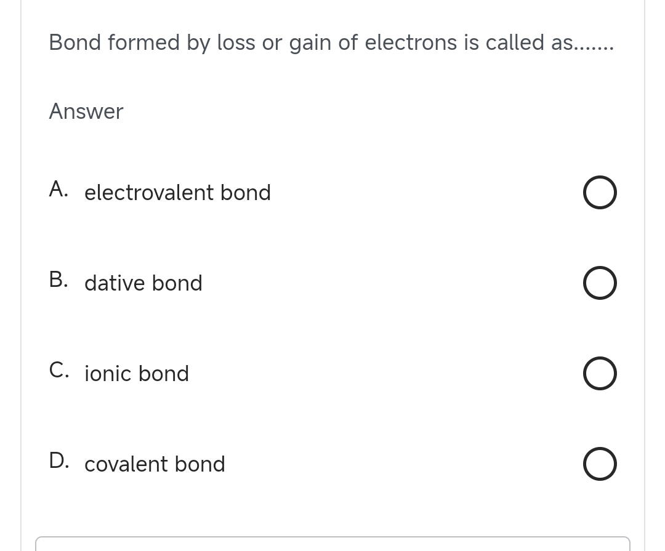Screen dimensions: 665x551
Task: Click the text 'electrovalent bond'
Action: point(177,192)
